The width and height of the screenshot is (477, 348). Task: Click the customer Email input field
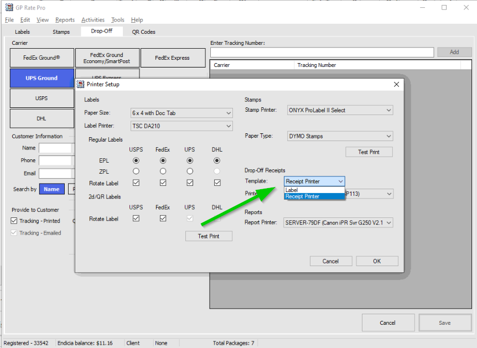[x=56, y=173]
